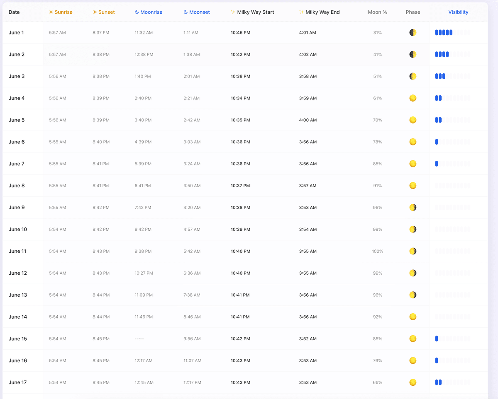The height and width of the screenshot is (399, 498).
Task: Click Milky Way Start time for June 4
Action: 240,99
